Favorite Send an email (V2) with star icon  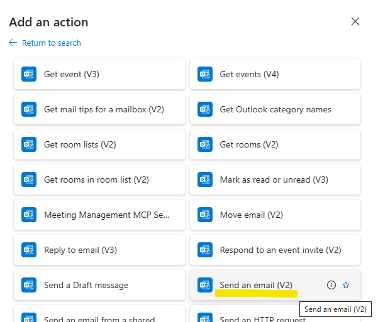click(x=346, y=285)
